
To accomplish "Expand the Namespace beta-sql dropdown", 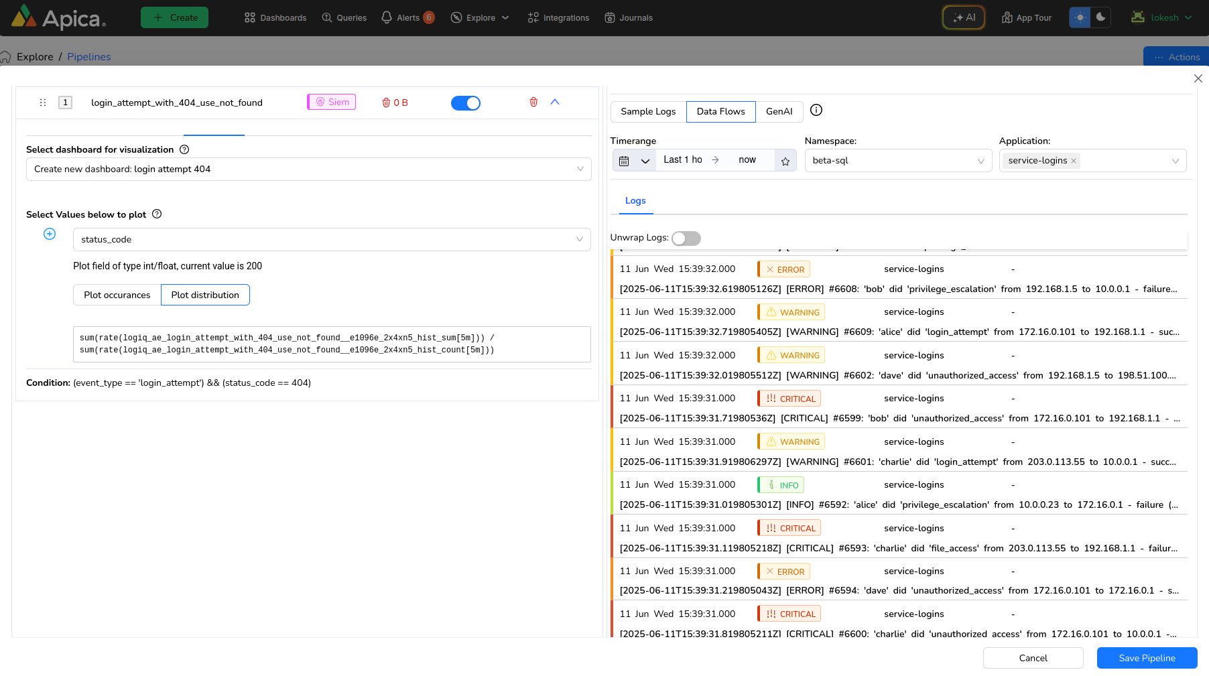I will [897, 161].
